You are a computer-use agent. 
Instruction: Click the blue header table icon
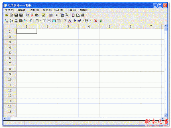coord(59,21)
